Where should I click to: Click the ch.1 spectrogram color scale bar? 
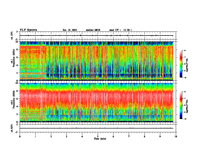pyautogui.click(x=181, y=64)
